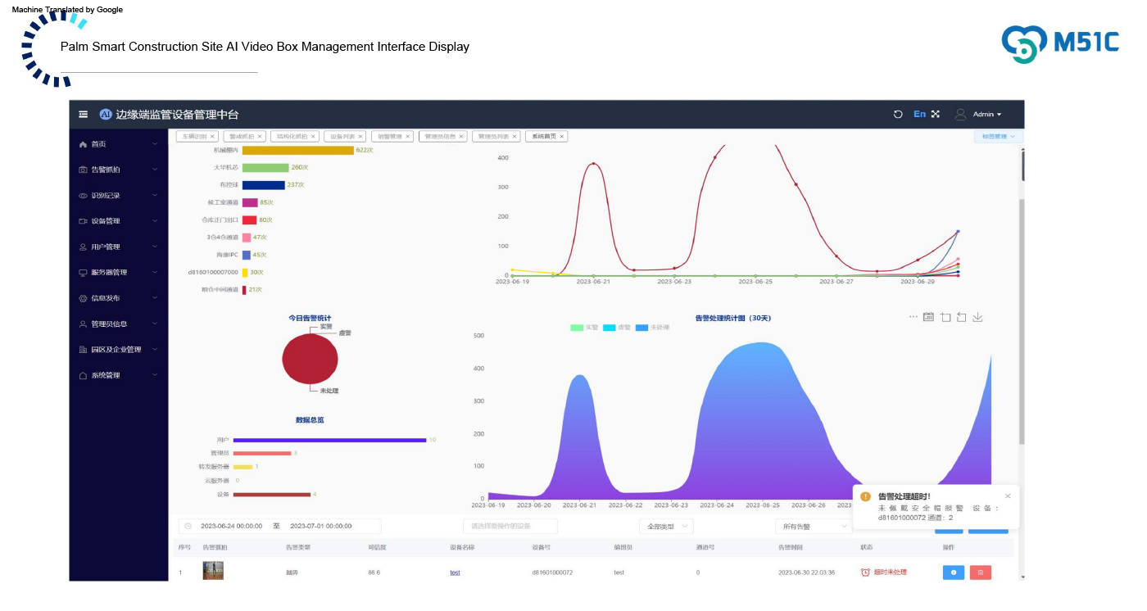
Task: Open the 所有告警 alarm filter dropdown
Action: point(813,527)
